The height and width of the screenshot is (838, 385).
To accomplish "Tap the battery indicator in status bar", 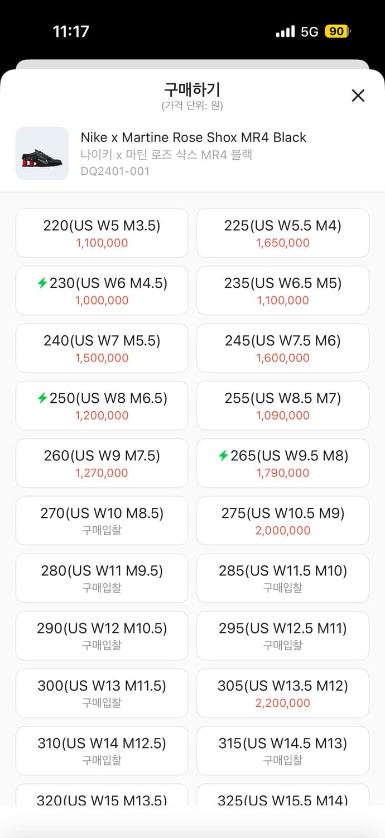I will coord(337,31).
